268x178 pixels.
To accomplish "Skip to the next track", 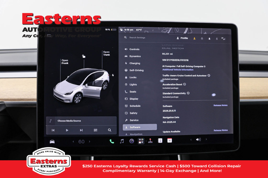I will coord(81,130).
